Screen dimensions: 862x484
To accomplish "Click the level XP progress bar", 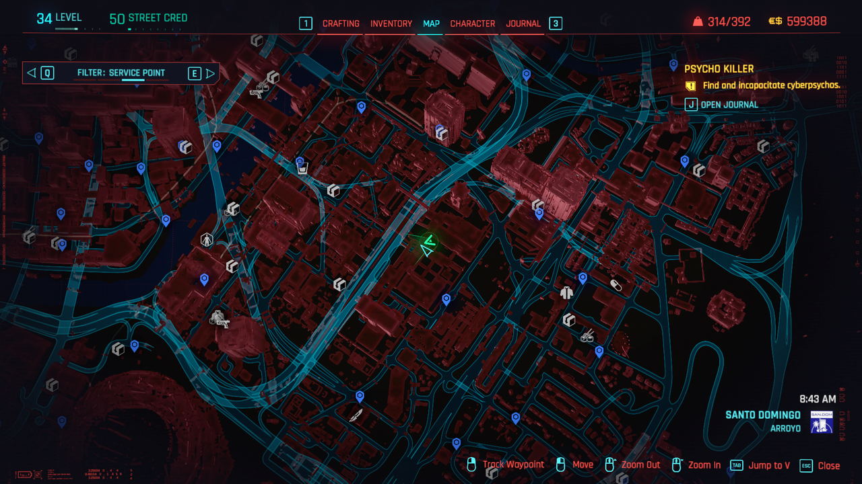I will pos(66,29).
